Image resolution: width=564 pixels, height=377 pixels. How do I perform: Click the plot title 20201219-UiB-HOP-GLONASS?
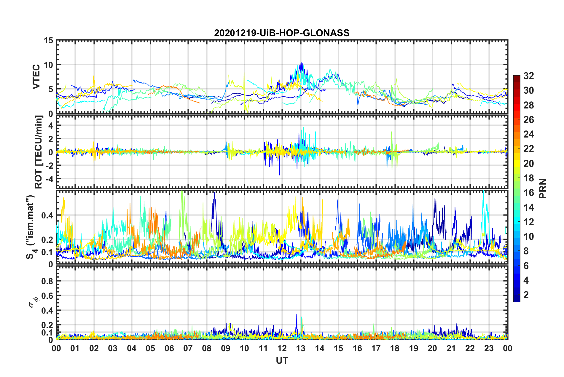click(x=282, y=33)
